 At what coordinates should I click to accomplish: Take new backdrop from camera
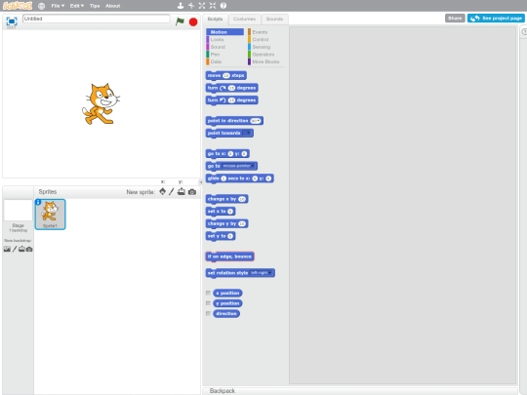29,249
